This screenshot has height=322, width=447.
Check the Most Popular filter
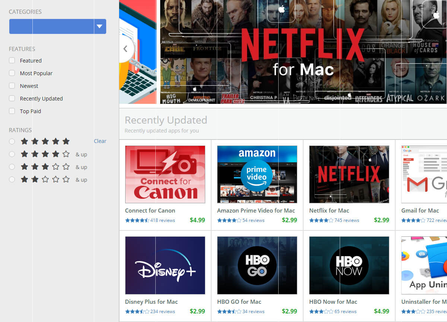[12, 73]
